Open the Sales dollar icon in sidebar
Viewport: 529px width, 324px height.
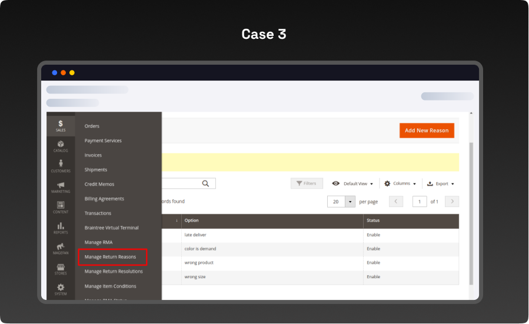click(x=61, y=125)
